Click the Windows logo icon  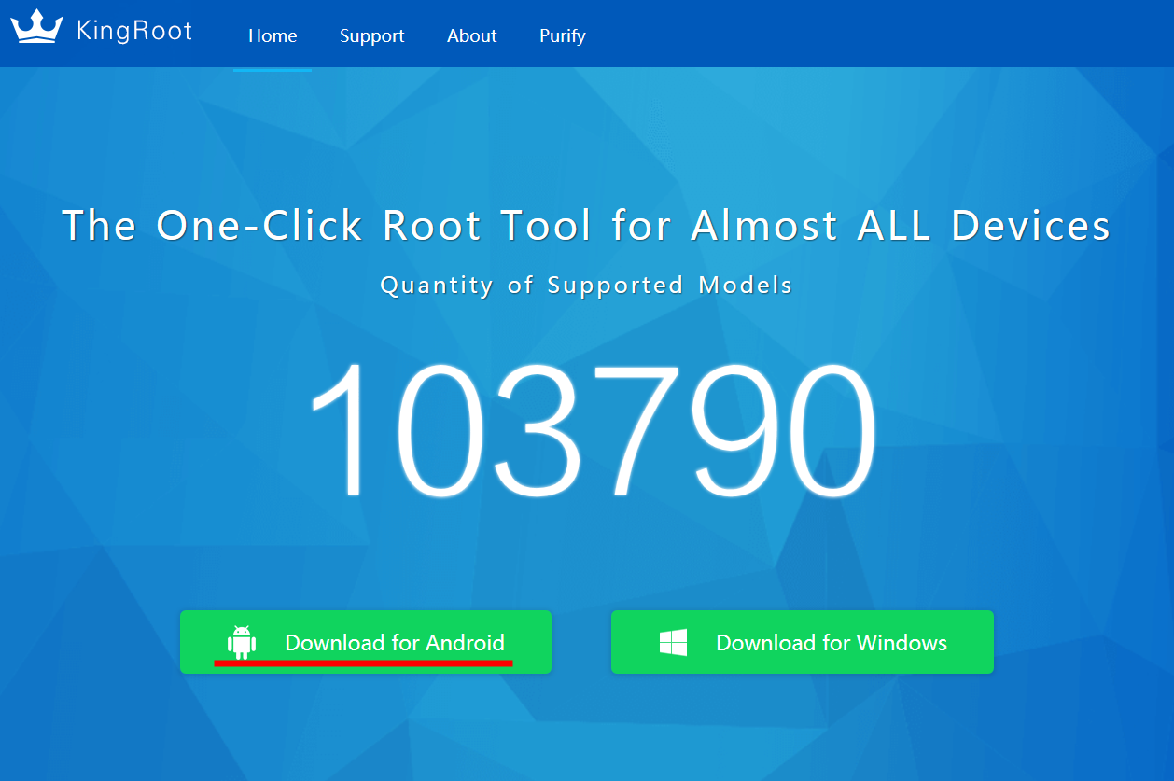point(673,642)
